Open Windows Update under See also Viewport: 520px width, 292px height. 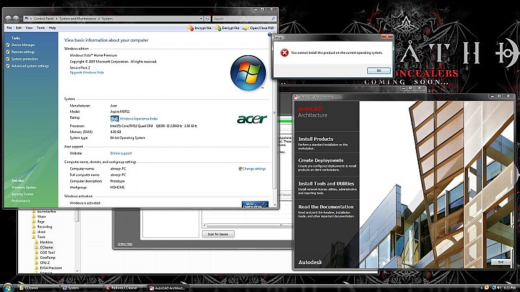click(x=24, y=188)
